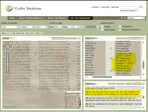This screenshot has width=148, height=112.
Task: Pan manuscript image left with arrow
Action: coord(5,46)
